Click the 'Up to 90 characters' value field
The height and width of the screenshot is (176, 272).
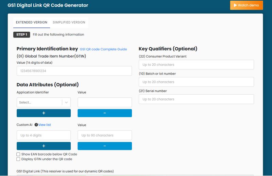click(x=105, y=135)
